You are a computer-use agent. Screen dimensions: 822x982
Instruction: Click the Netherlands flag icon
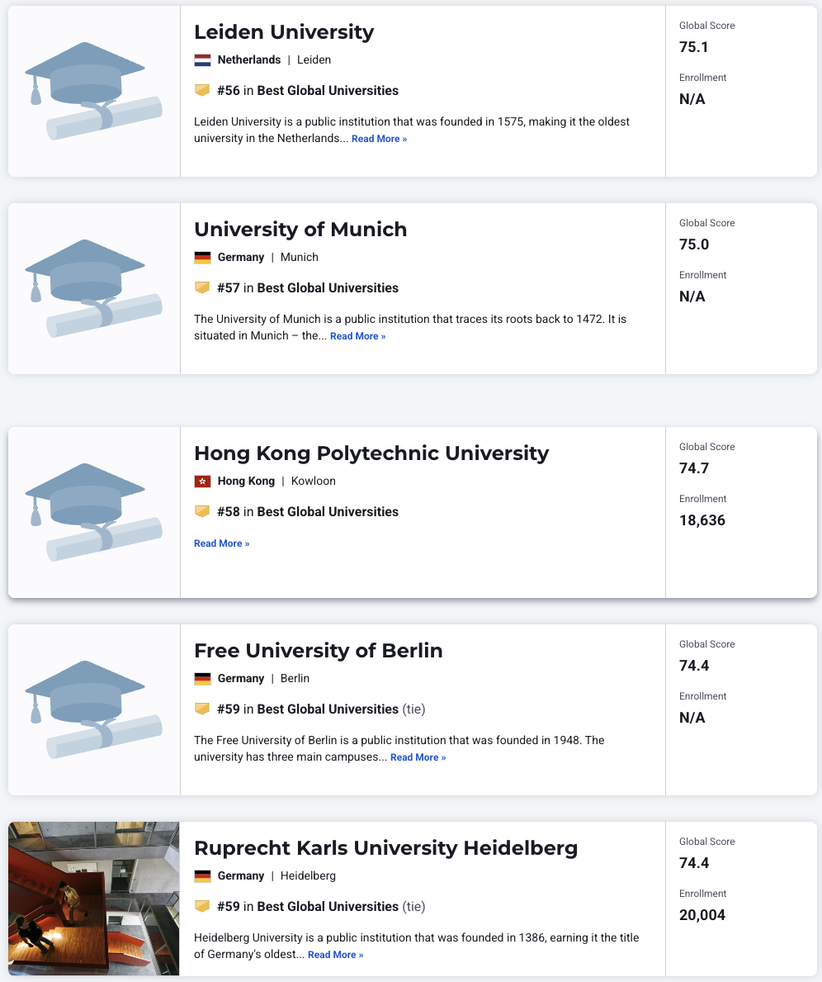tap(202, 60)
